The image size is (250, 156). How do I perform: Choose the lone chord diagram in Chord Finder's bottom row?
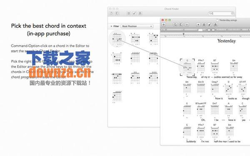(117, 97)
